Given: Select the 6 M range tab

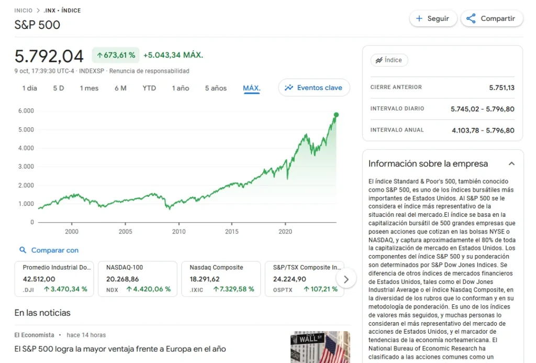Looking at the screenshot, I should coord(120,88).
